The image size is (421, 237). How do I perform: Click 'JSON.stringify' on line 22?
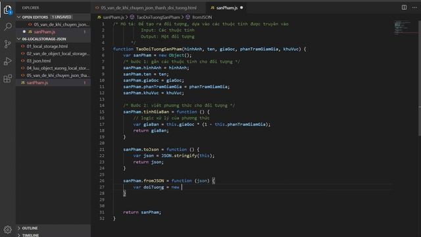(179, 155)
